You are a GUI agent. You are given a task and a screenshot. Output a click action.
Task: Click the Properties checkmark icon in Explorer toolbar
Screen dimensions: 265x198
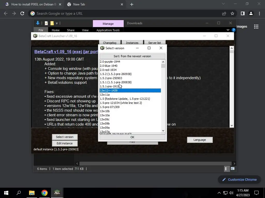tap(46, 23)
